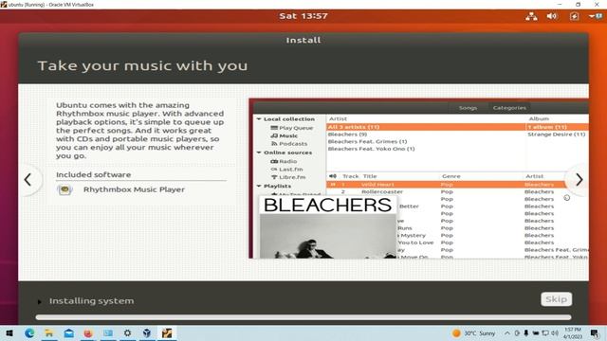607x341 pixels.
Task: Show the previous installer slide
Action: pyautogui.click(x=28, y=180)
